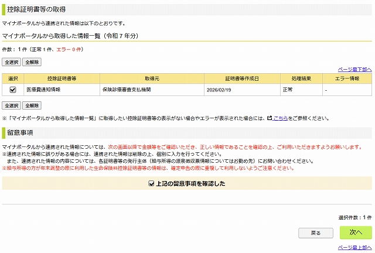Open the こちら reference link
Image resolution: width=375 pixels, height=253 pixels.
click(x=281, y=118)
